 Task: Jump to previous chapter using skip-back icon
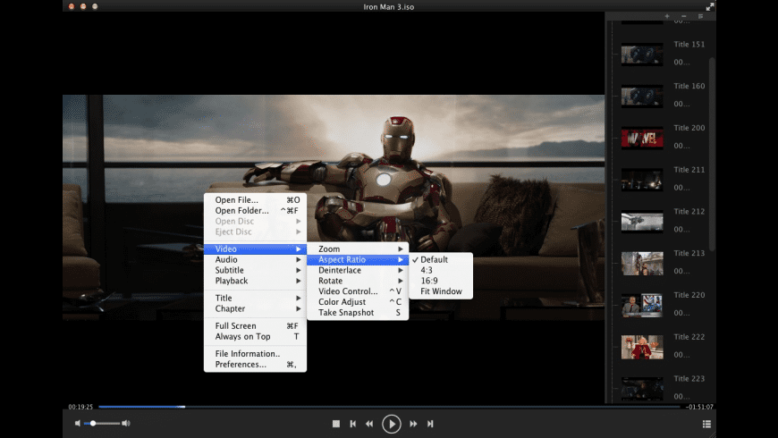point(353,424)
